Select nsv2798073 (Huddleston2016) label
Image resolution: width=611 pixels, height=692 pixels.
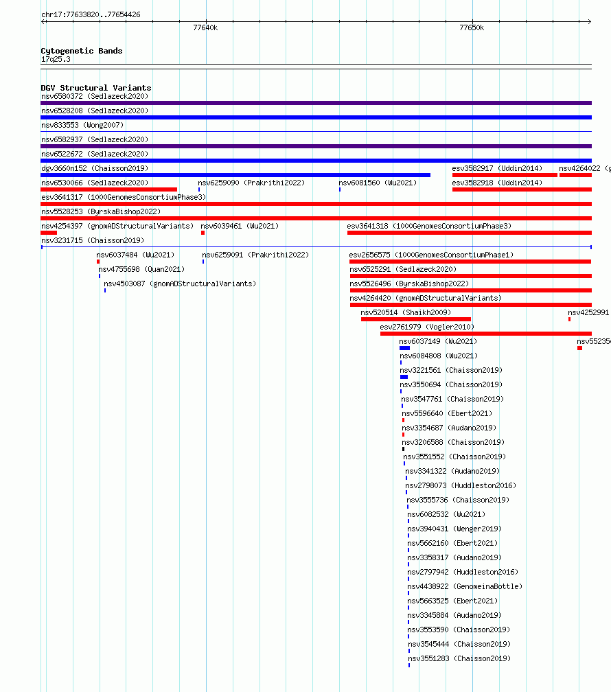tap(461, 485)
